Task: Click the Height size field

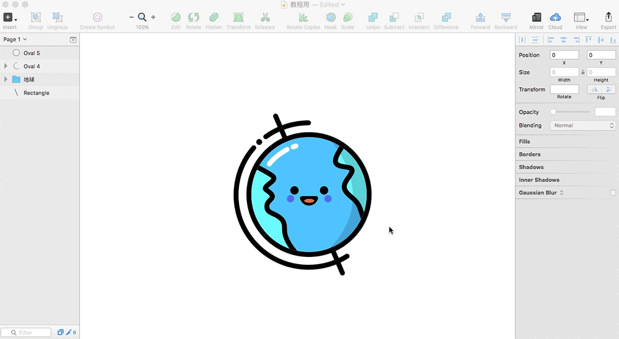Action: point(601,72)
